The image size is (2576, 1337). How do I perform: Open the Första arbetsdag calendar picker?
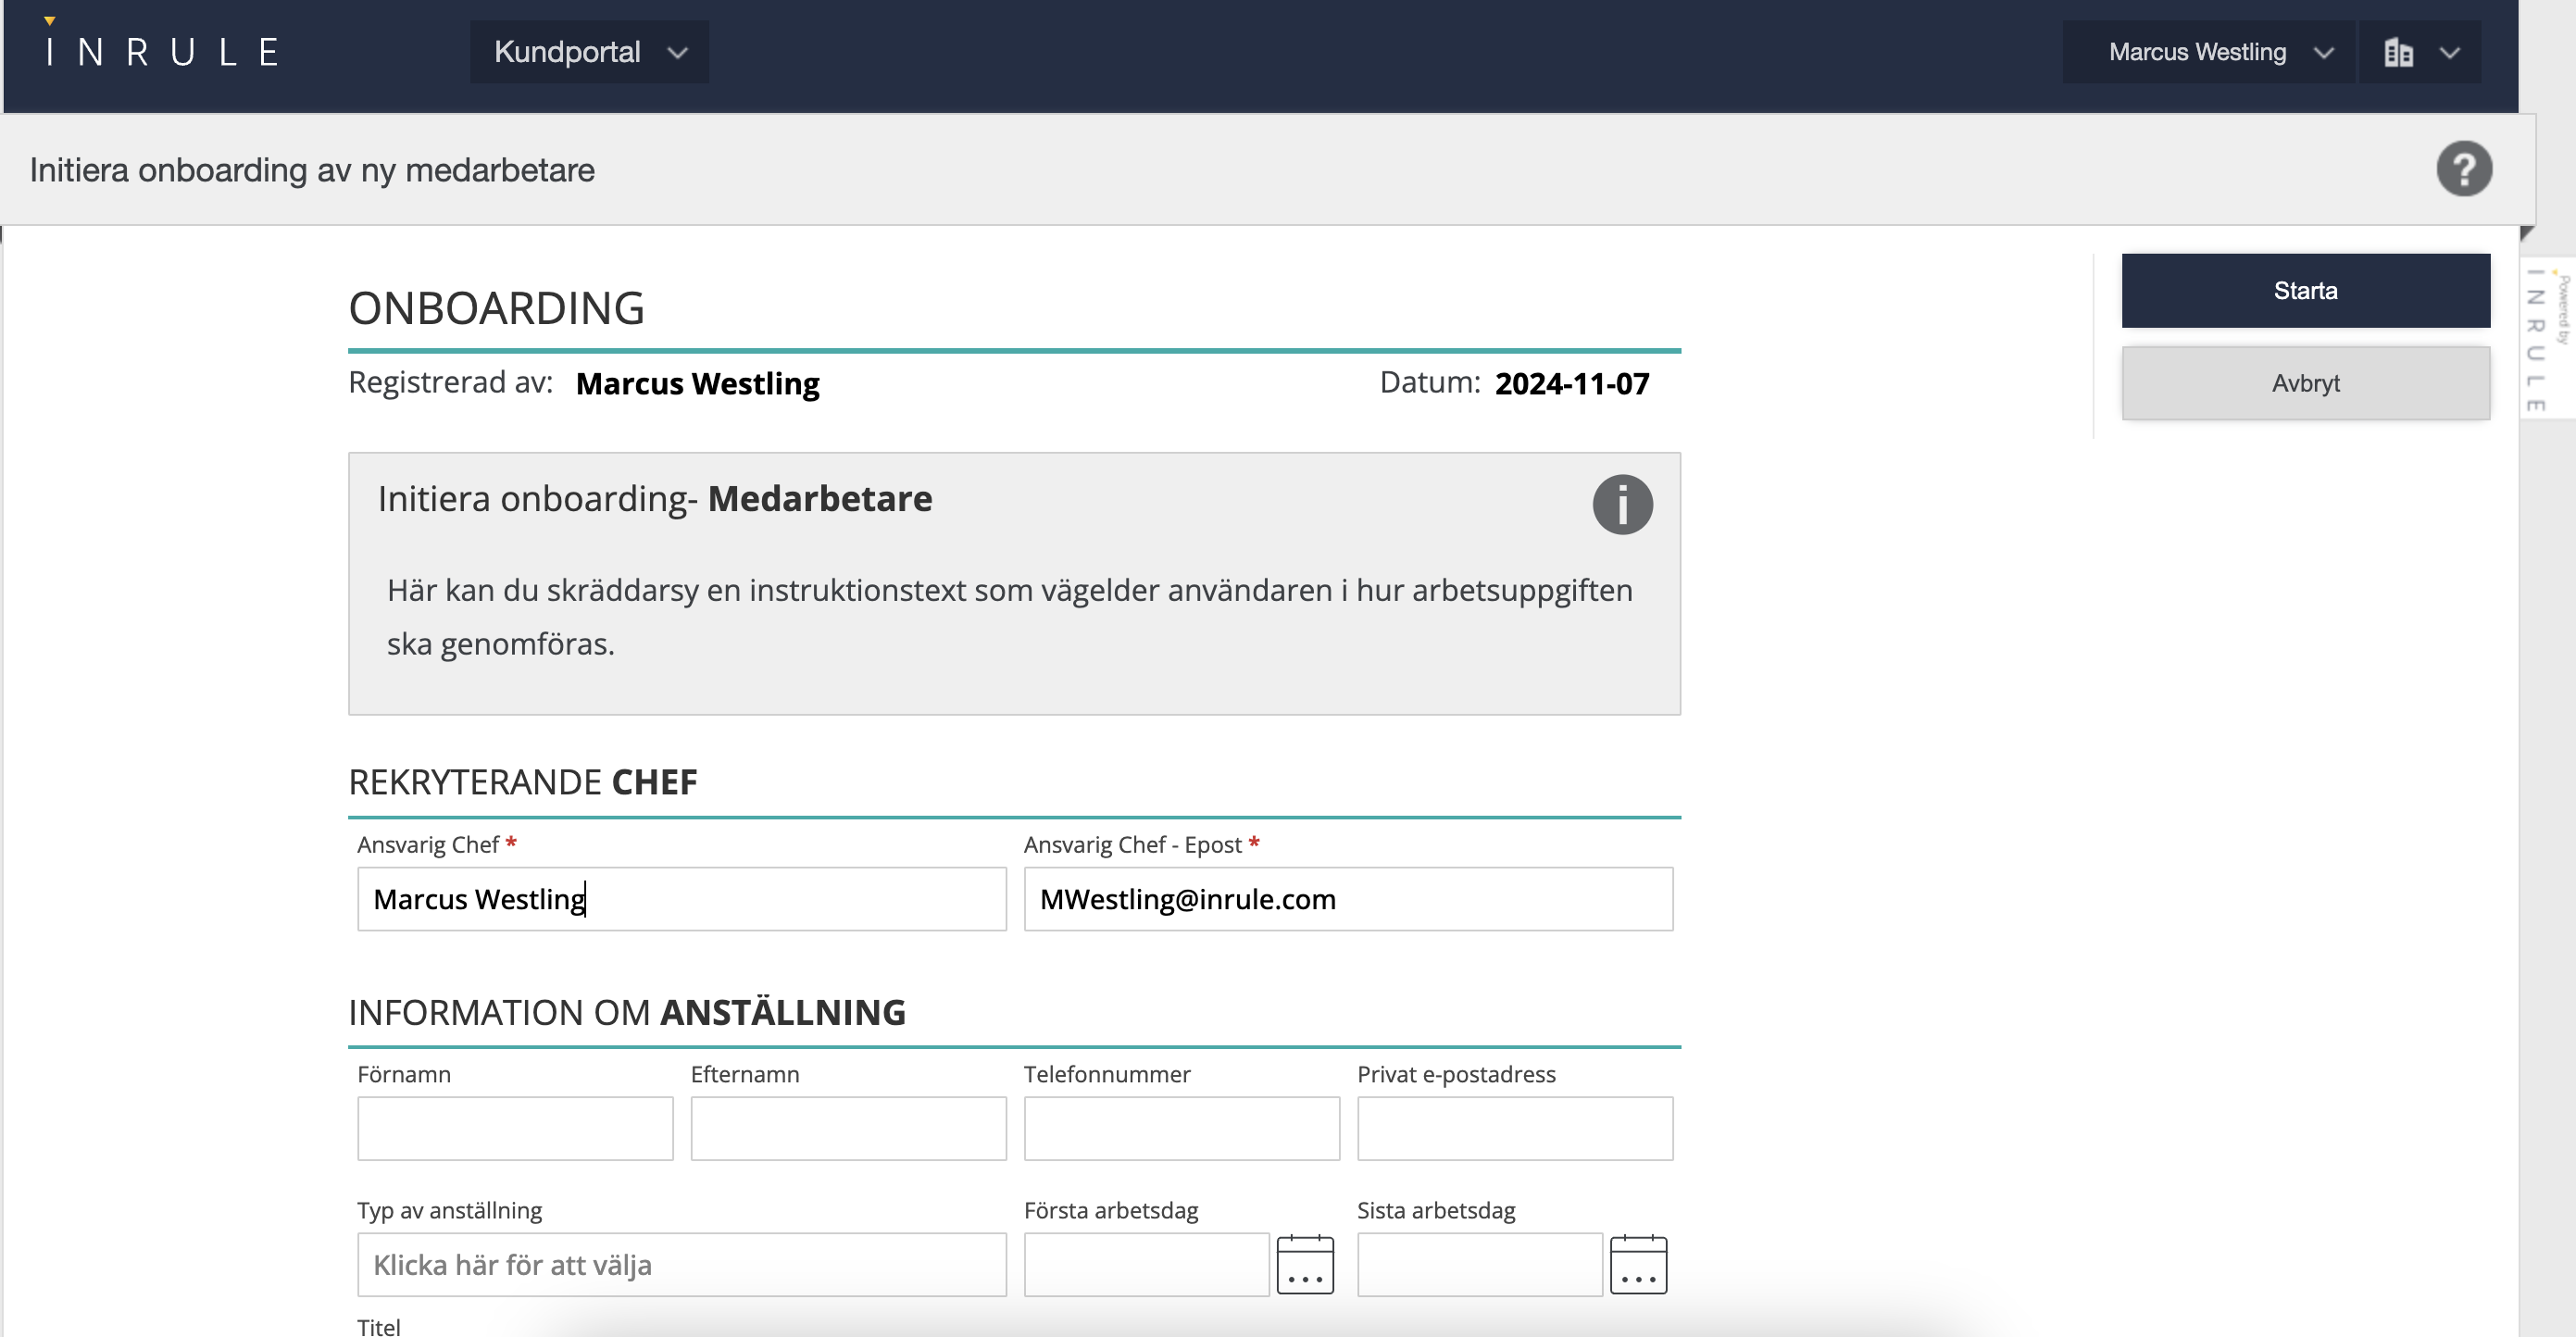1304,1264
